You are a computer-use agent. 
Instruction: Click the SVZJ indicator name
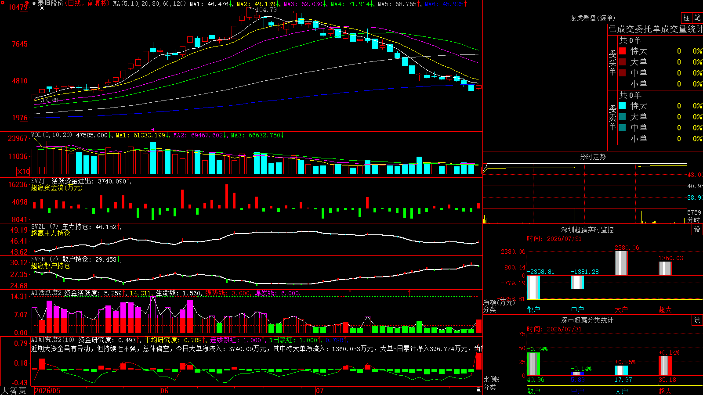point(38,181)
